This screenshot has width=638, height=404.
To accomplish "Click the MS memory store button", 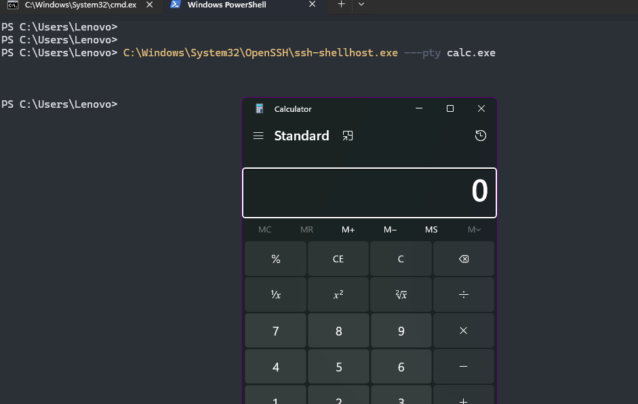I will [x=431, y=230].
